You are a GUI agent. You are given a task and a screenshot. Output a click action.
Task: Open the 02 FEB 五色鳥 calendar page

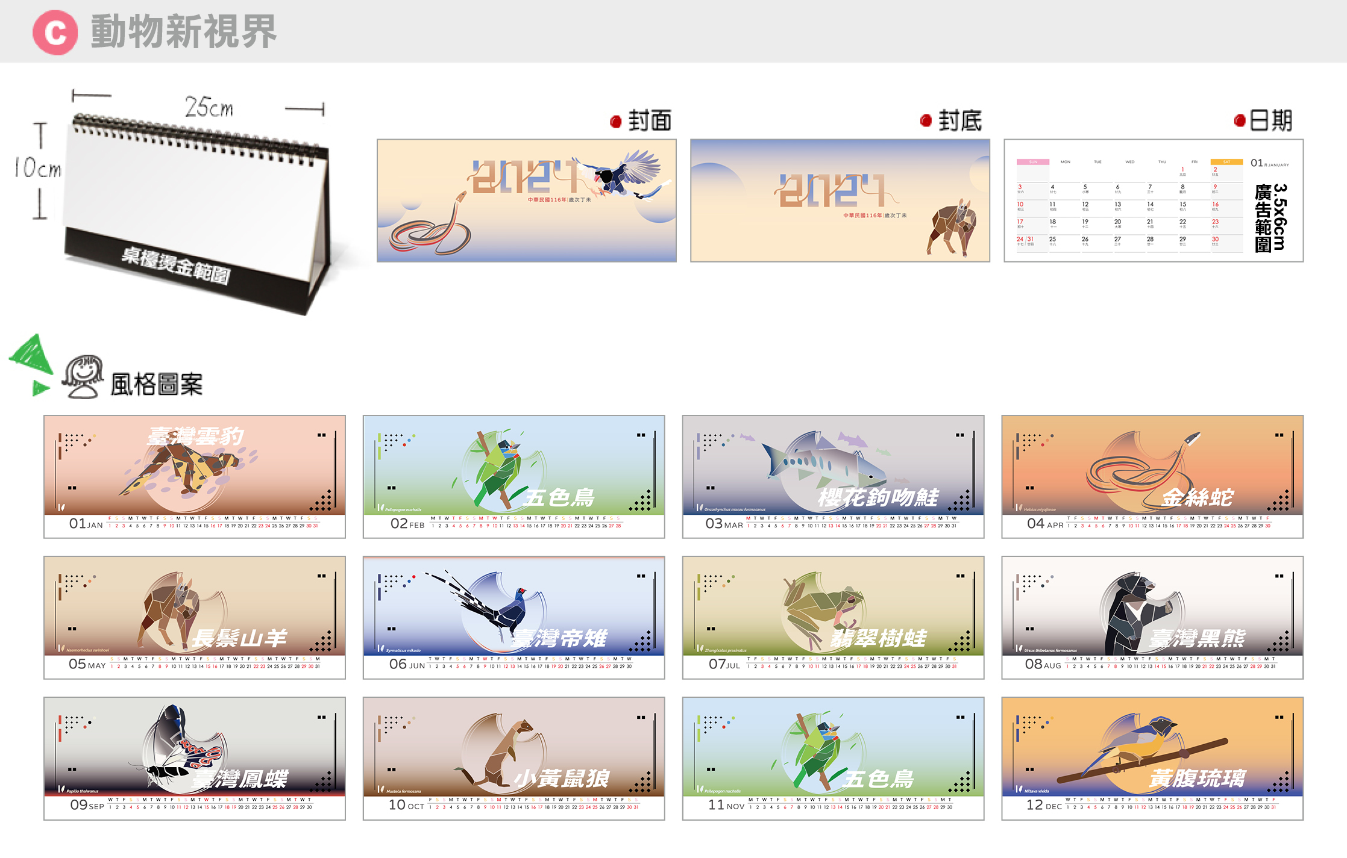click(514, 476)
